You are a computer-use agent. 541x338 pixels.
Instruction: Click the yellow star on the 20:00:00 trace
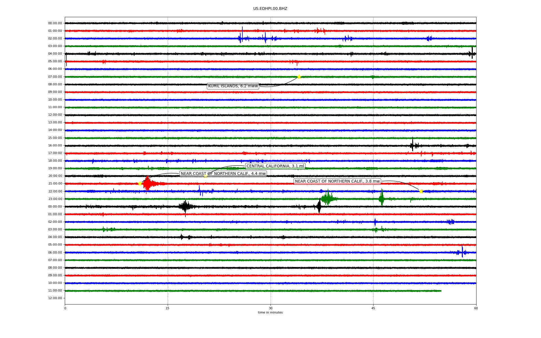pyautogui.click(x=205, y=176)
